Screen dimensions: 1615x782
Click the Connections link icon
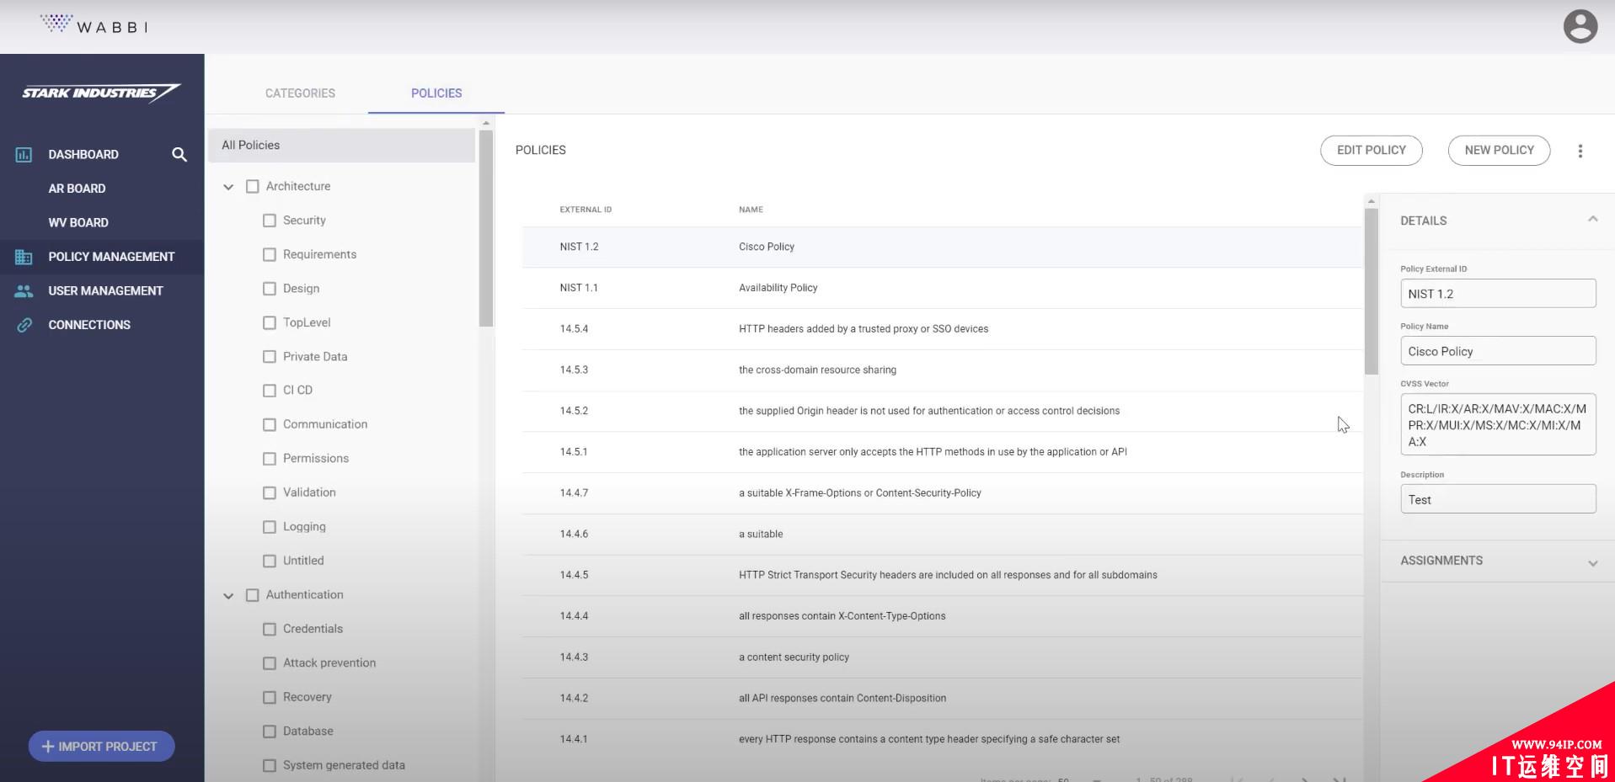click(24, 325)
